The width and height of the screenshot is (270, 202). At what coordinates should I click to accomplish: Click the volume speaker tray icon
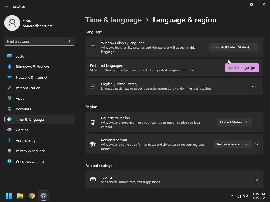point(245,196)
